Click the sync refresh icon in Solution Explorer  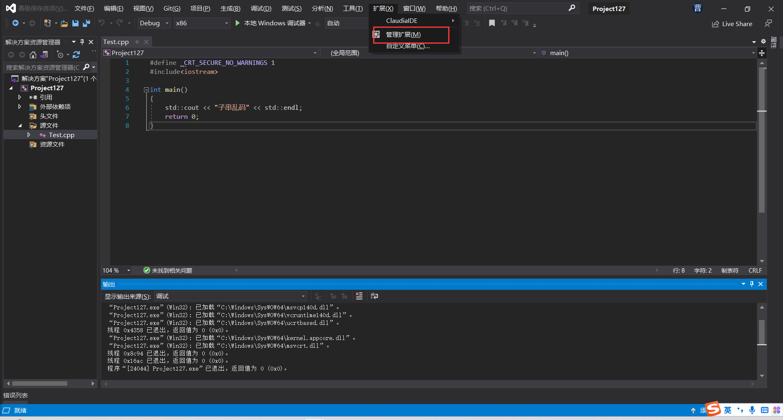[76, 55]
